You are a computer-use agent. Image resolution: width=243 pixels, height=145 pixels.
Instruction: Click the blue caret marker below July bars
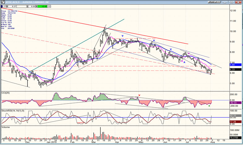(184, 62)
